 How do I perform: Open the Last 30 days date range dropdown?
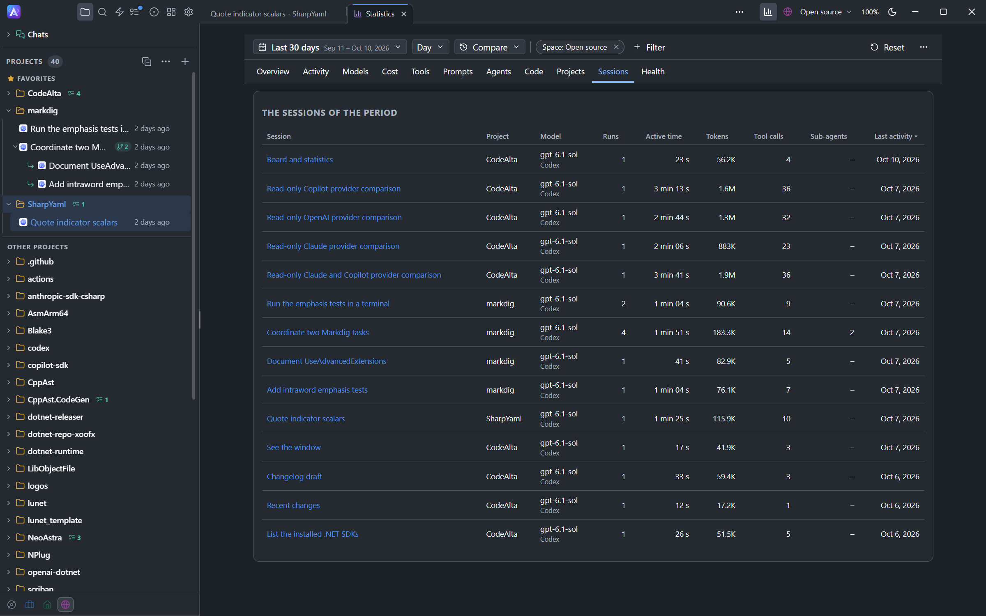[x=330, y=47]
